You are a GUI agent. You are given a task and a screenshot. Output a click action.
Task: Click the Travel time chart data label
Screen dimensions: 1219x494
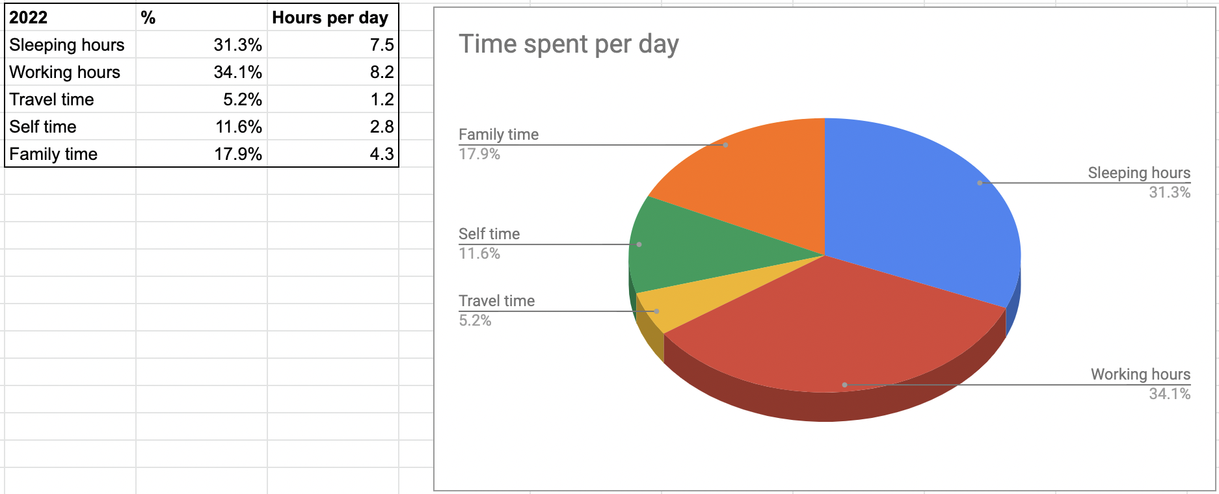pos(497,310)
